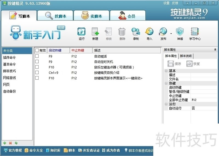Check the box for 按键精灵自我介绍 script
The image size is (219, 156).
click(37, 73)
